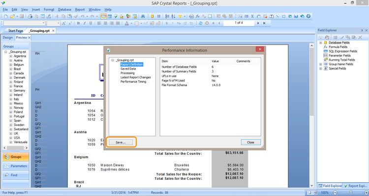Insert a chart from toolbar
The width and height of the screenshot is (369, 196).
click(x=296, y=16)
